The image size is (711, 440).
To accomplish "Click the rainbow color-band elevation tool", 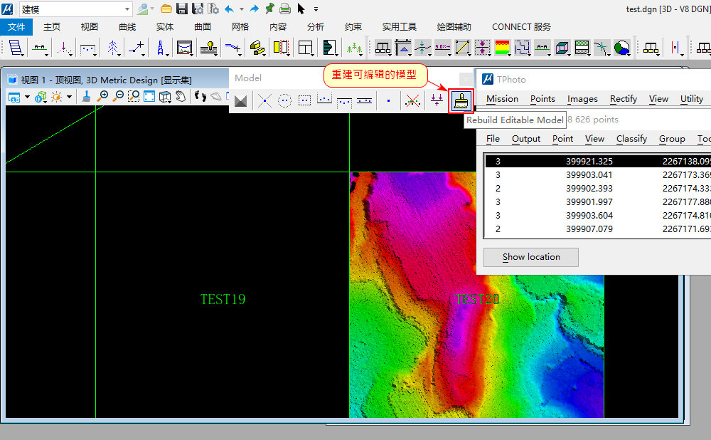I will point(502,48).
